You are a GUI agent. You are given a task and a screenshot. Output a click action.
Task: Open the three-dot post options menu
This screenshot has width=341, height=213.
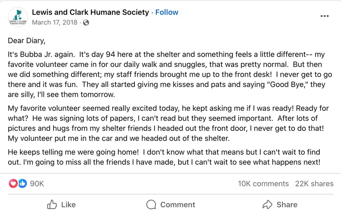[x=324, y=16]
